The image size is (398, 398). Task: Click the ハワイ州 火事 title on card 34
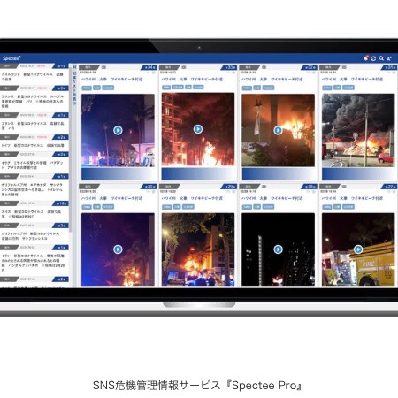[x=111, y=80]
